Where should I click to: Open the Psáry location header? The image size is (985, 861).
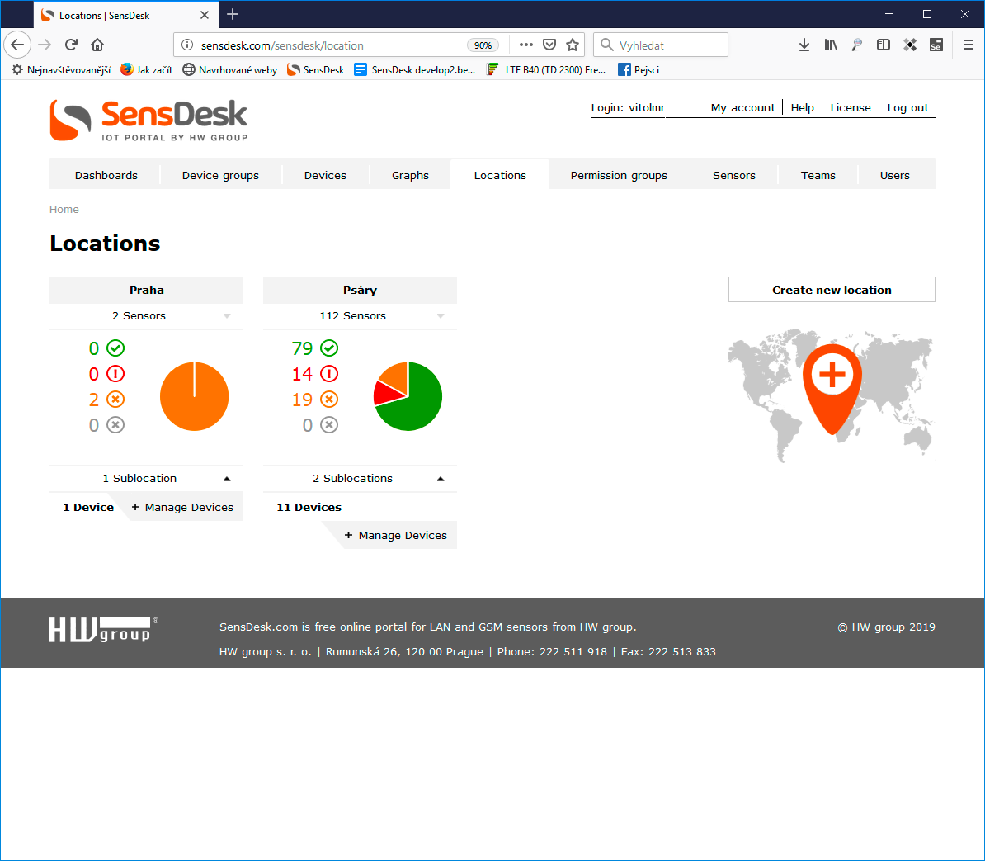pos(360,290)
